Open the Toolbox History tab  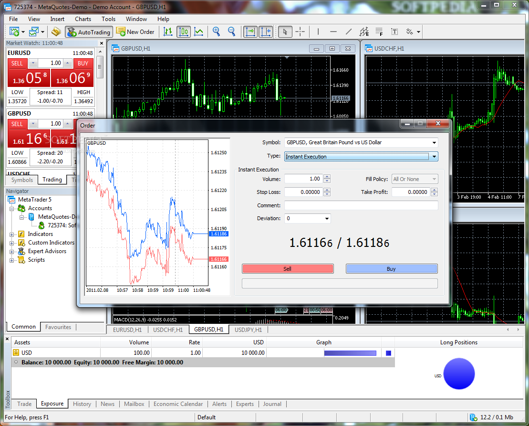[82, 404]
